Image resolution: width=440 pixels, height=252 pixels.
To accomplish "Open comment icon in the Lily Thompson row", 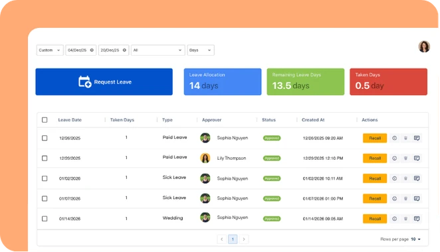I will [417, 158].
